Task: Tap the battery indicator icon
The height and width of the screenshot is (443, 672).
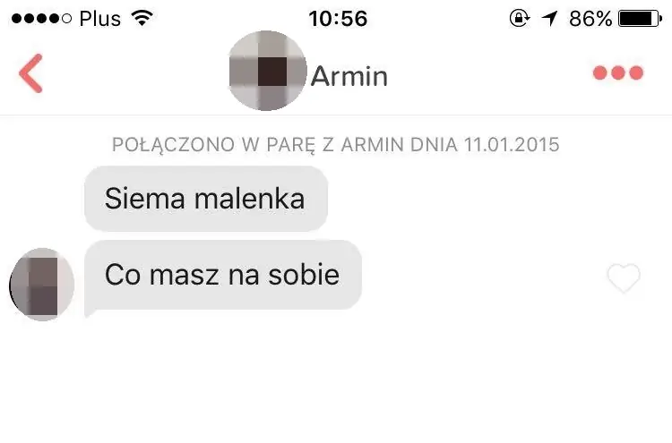Action: pos(641,19)
